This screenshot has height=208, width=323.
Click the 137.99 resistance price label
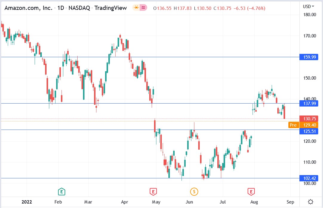point(309,104)
